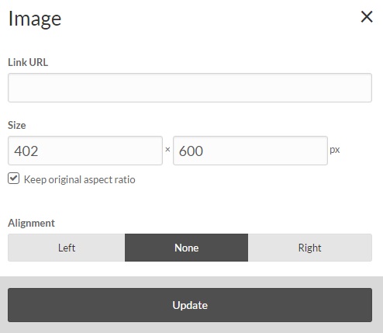Click the checkmark icon beside aspect ratio

13,179
